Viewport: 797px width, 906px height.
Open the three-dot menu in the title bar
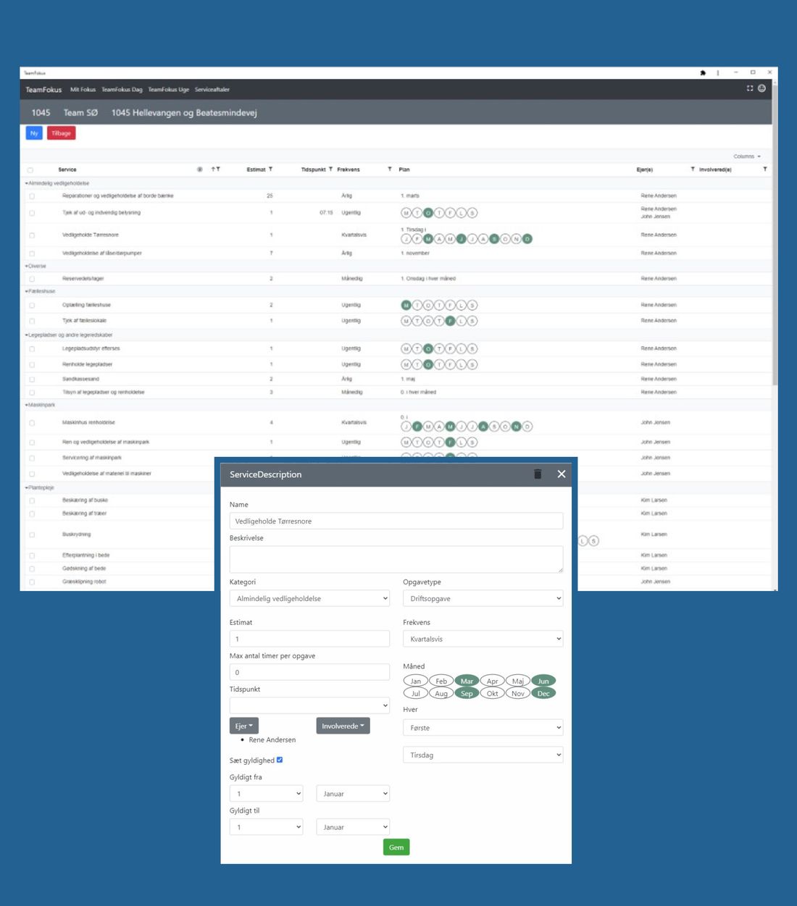718,72
